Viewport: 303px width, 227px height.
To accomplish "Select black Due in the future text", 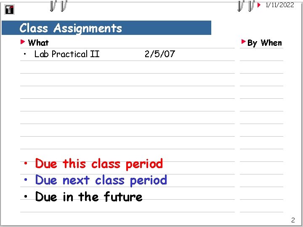I will (x=89, y=197).
